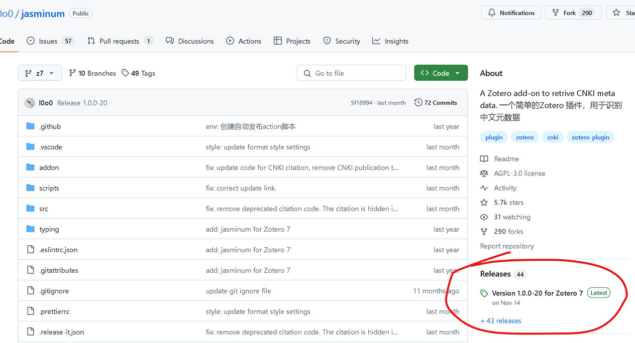635x343 pixels.
Task: Select the zotero topic tag
Action: pos(524,137)
